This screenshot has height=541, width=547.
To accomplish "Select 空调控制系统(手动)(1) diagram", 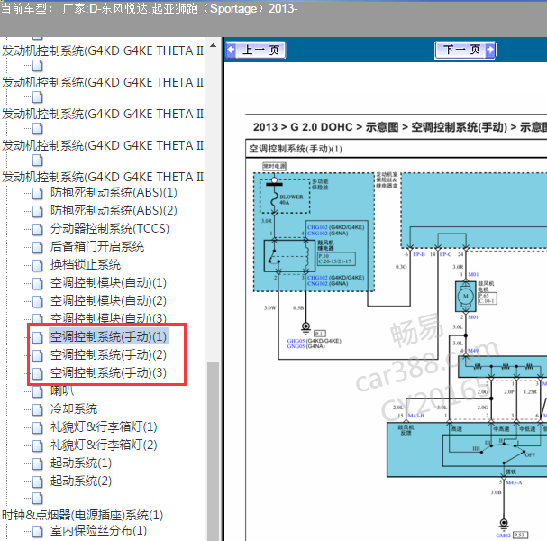I will click(108, 336).
